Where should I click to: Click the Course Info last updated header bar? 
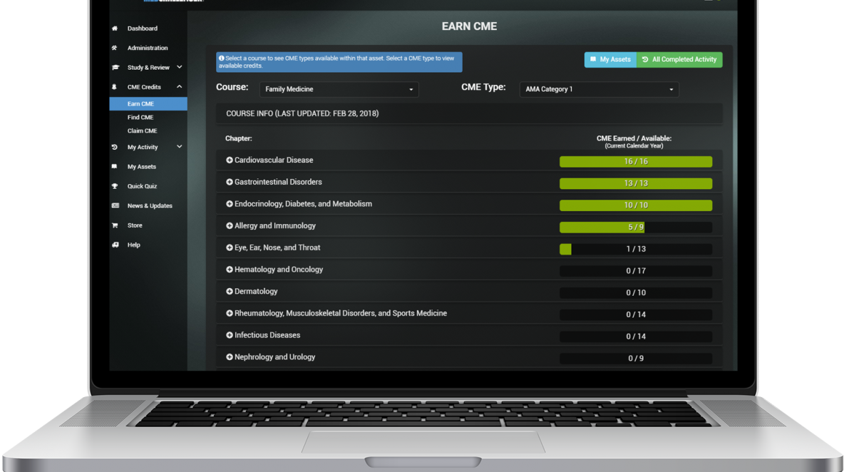(469, 113)
